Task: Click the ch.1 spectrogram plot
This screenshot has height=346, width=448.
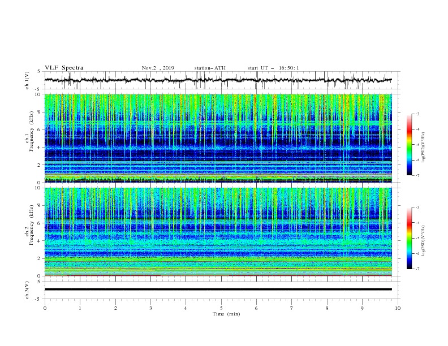Action: point(218,138)
